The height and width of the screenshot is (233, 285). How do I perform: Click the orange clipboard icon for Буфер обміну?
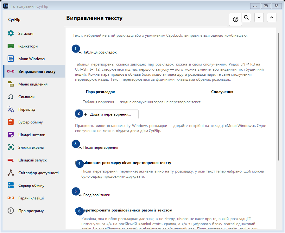click(x=11, y=122)
